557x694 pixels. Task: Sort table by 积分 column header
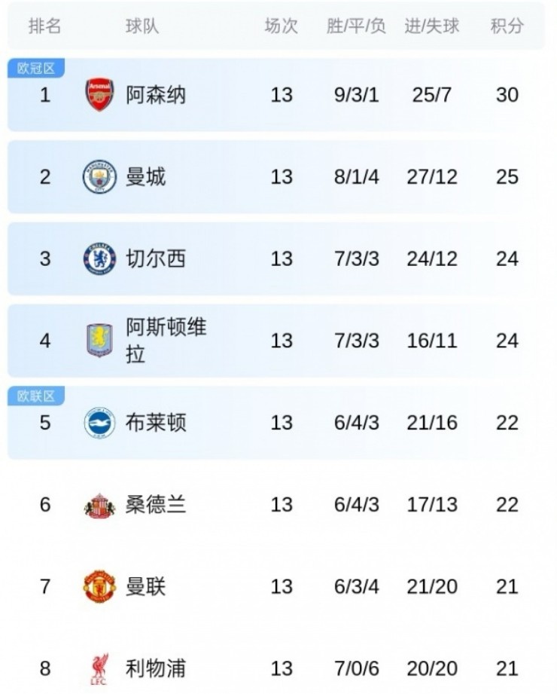point(507,26)
